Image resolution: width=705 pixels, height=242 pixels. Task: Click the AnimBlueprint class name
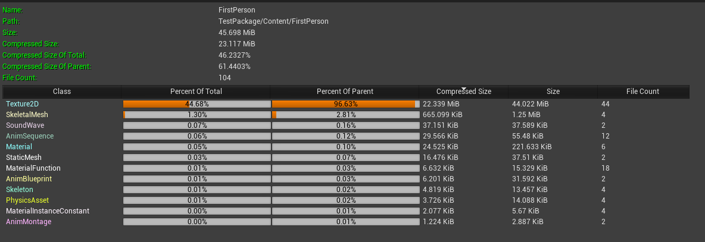point(29,179)
